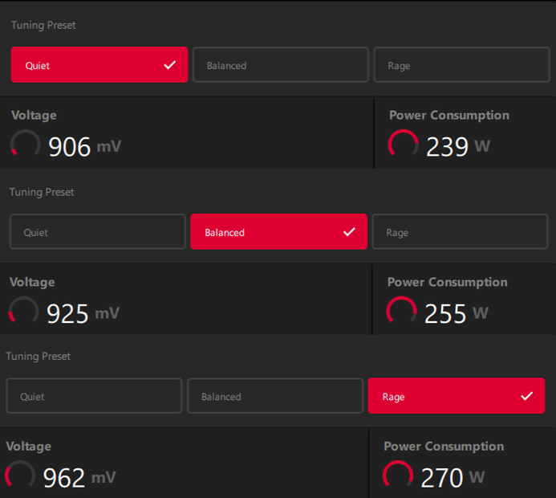Click the 239 W power reading
The height and width of the screenshot is (498, 556).
coord(458,147)
